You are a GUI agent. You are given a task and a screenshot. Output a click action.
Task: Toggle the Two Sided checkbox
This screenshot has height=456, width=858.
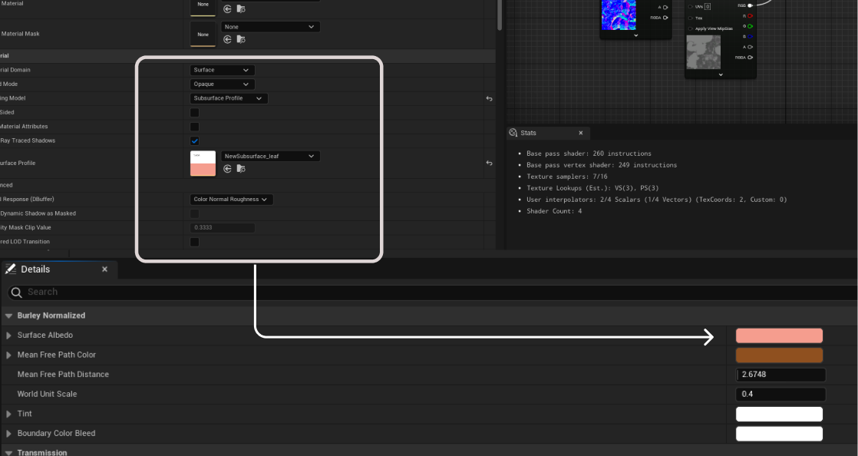click(195, 112)
